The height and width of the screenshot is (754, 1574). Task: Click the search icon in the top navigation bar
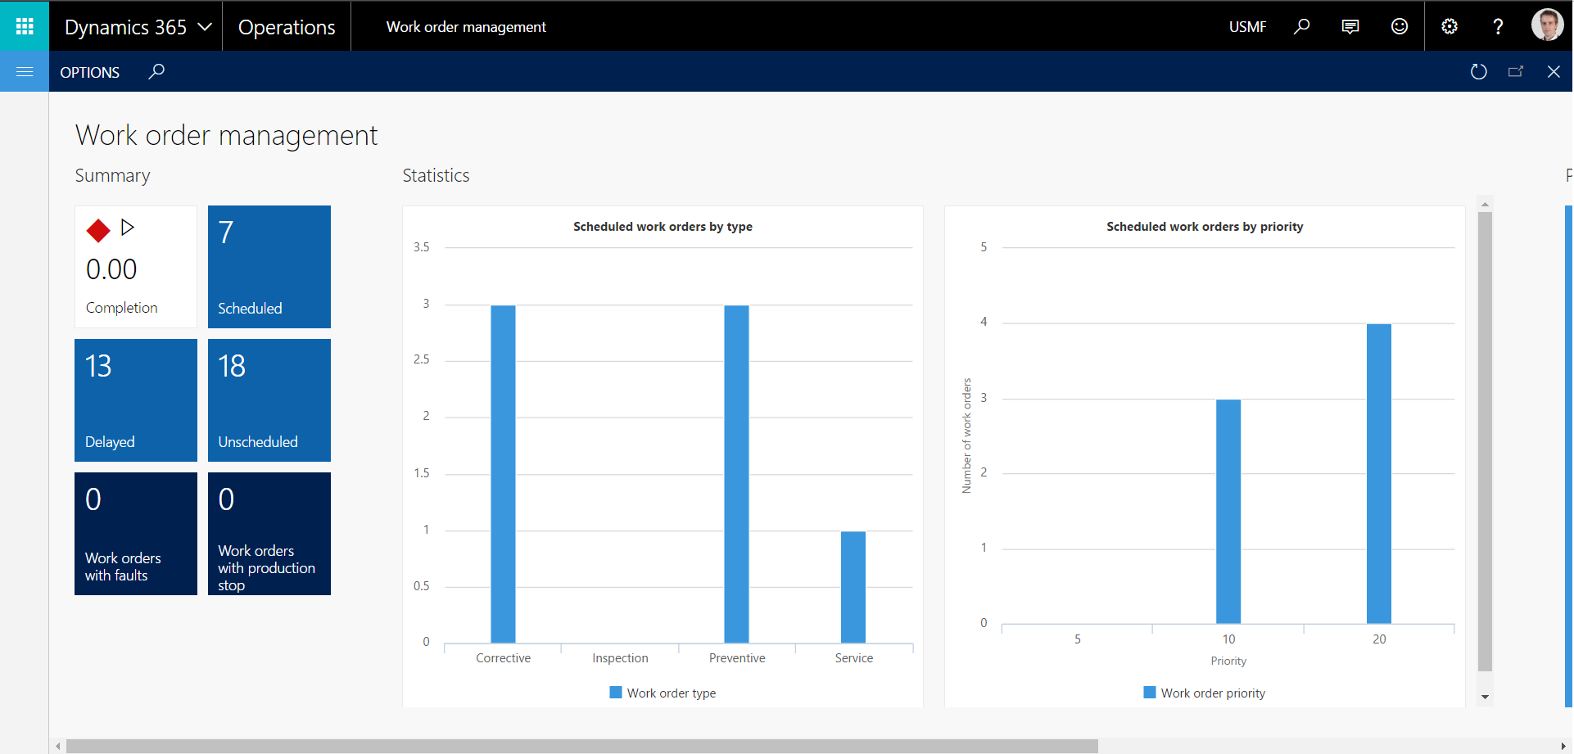pos(1301,26)
